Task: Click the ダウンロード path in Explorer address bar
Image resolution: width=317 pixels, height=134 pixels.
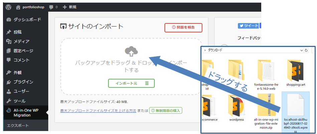Action: pos(215,50)
